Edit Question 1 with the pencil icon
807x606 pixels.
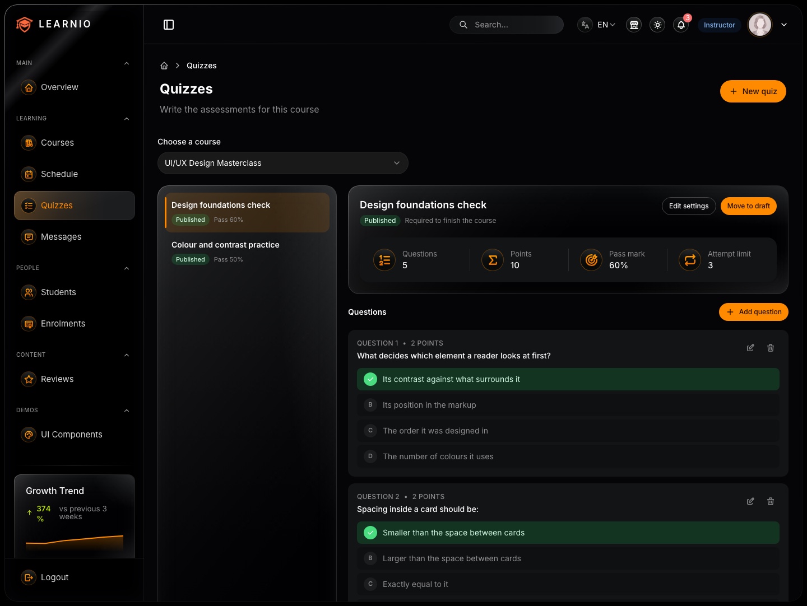[x=750, y=348]
